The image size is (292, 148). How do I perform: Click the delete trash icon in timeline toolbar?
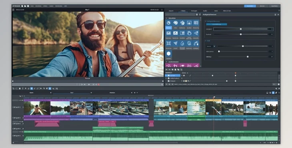[x=20, y=89]
